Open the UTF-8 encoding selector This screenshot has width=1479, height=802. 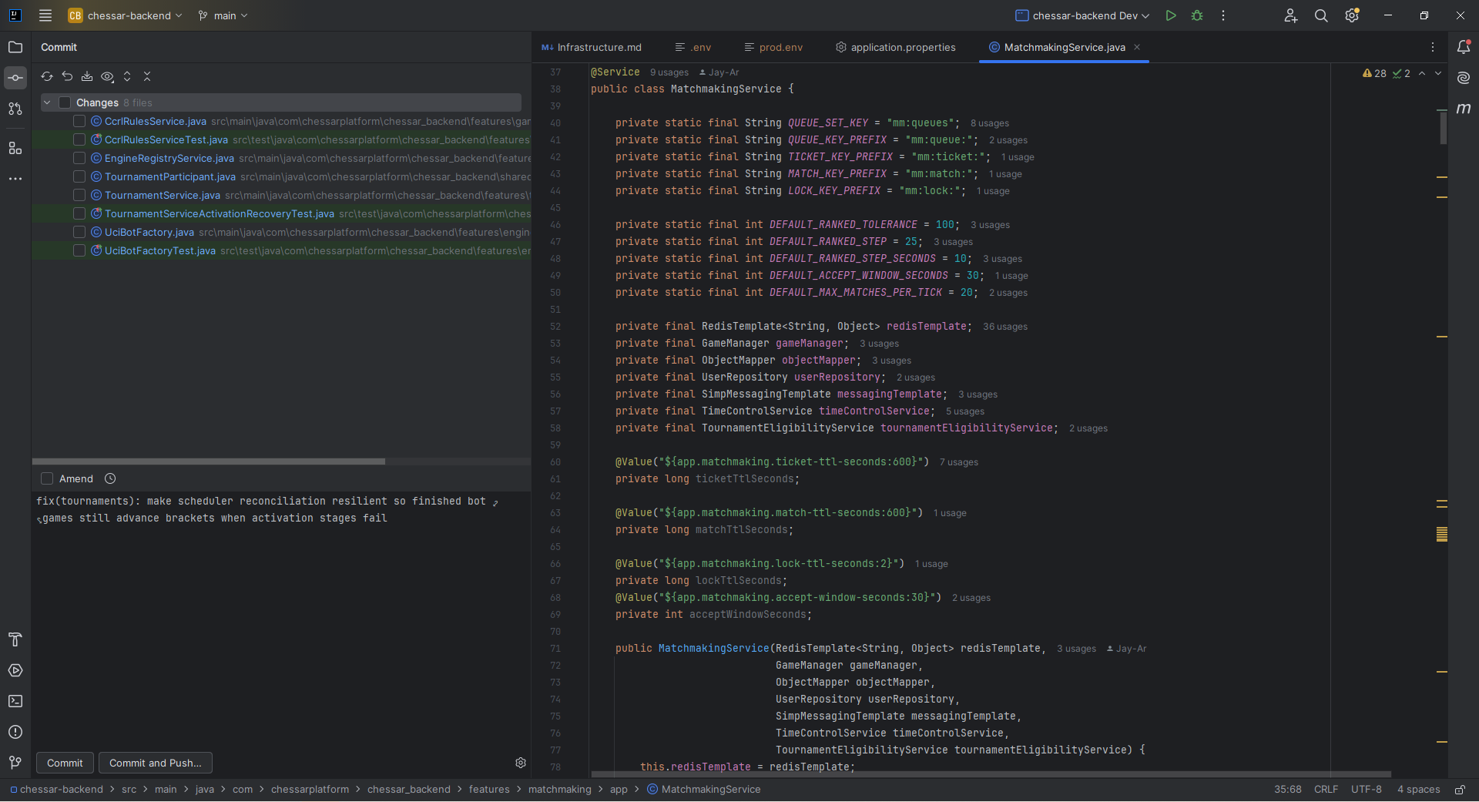[x=1366, y=790]
